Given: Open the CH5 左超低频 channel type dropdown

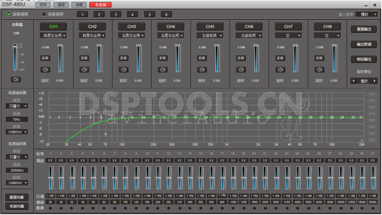Looking at the screenshot, I should (210, 35).
